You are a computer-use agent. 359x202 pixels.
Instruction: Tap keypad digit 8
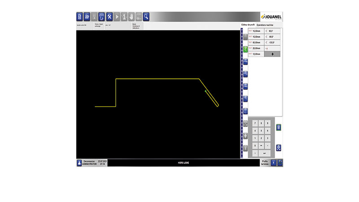(261, 123)
